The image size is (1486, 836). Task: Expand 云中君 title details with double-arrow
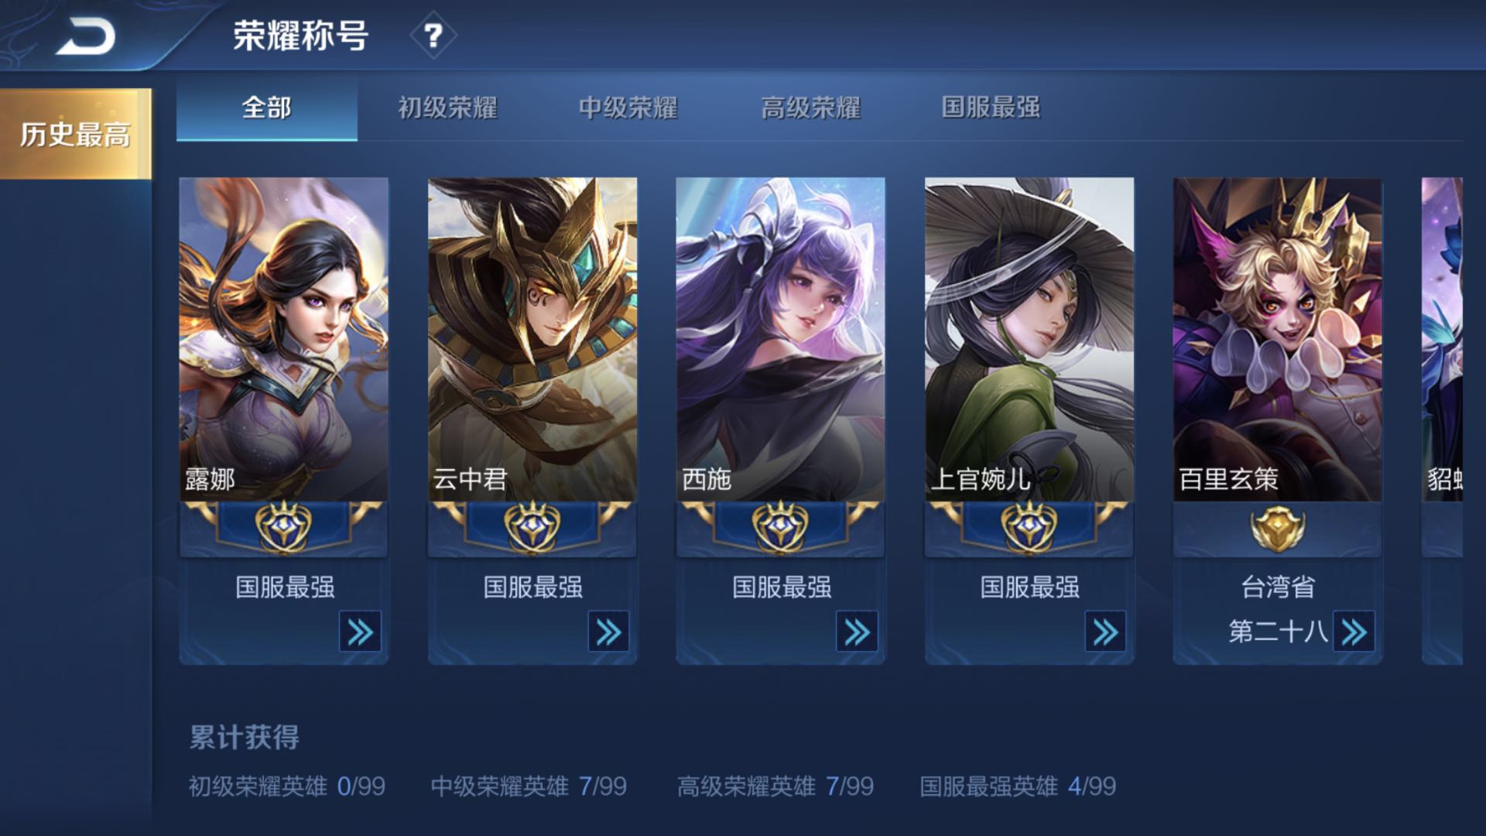coord(608,632)
